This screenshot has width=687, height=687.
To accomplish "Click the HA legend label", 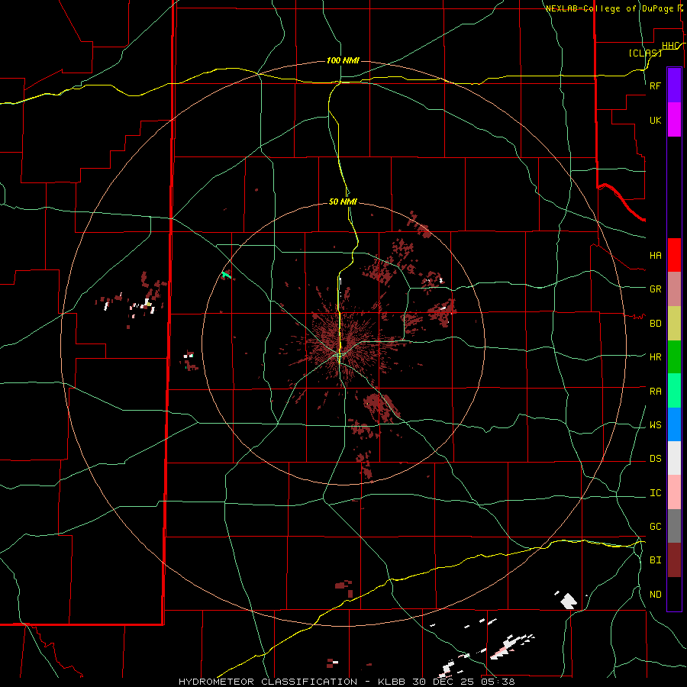I will (656, 256).
